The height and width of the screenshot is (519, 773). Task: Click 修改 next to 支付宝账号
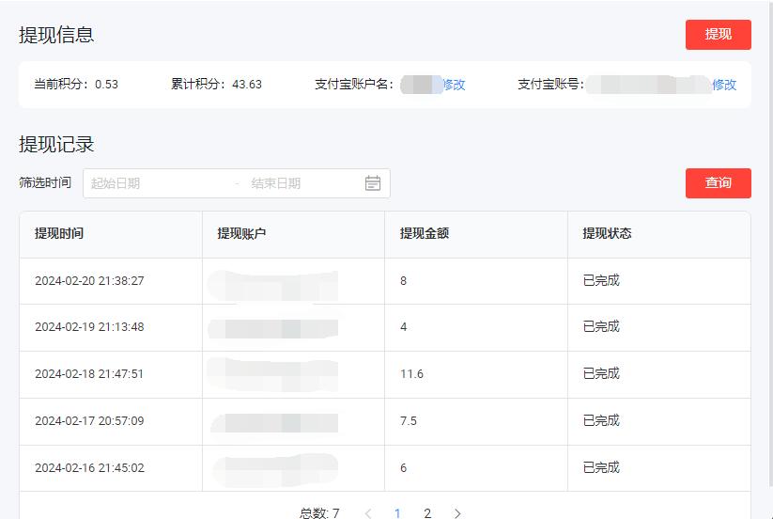(x=723, y=85)
